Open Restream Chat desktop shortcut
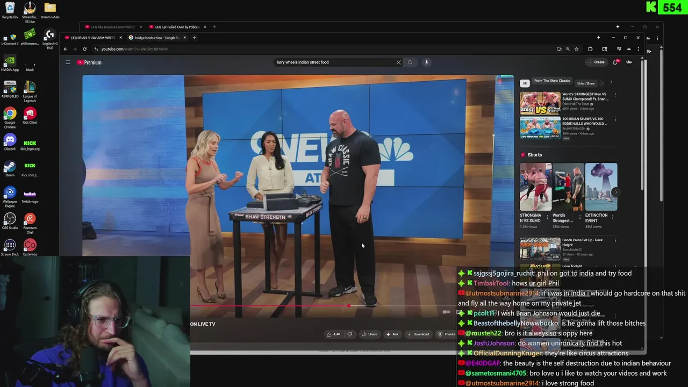 pyautogui.click(x=30, y=223)
